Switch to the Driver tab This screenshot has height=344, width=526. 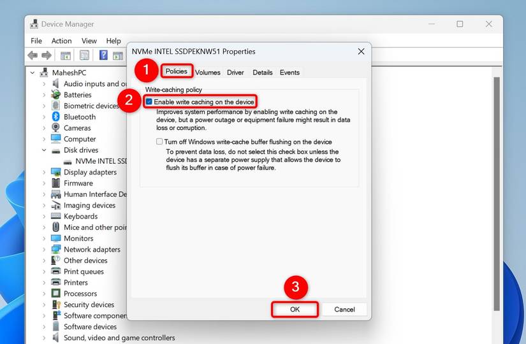point(235,73)
